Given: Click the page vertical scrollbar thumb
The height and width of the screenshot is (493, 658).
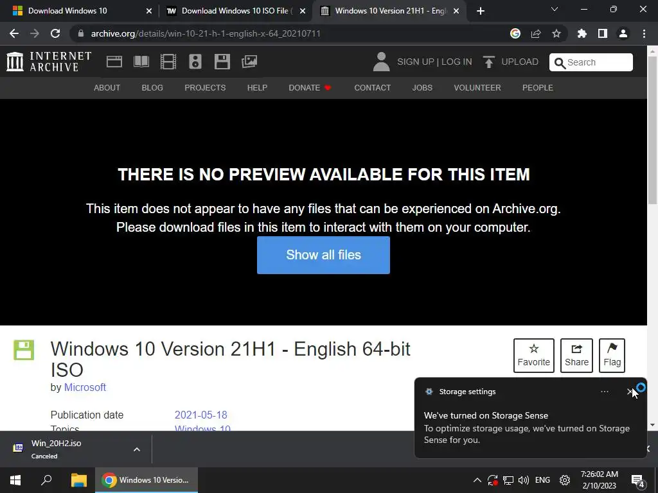Looking at the screenshot, I should click(653, 130).
